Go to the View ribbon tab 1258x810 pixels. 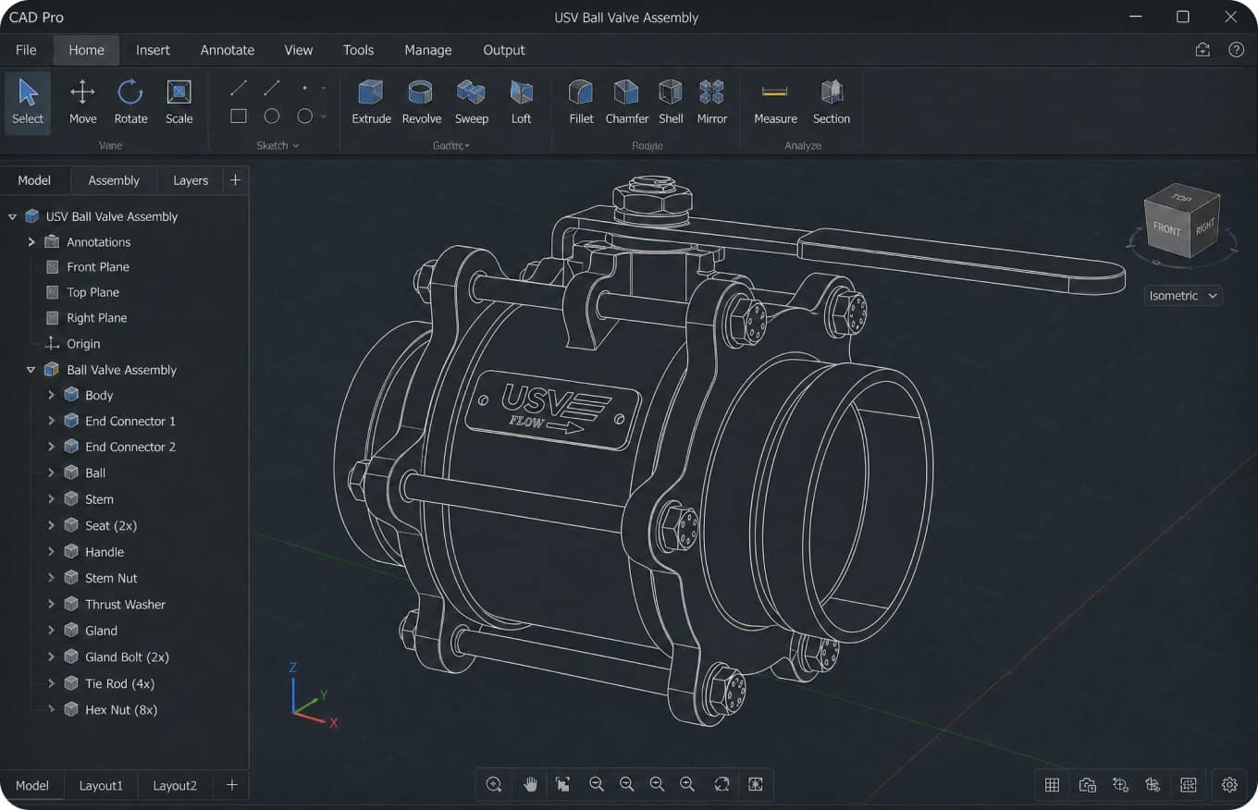coord(299,50)
